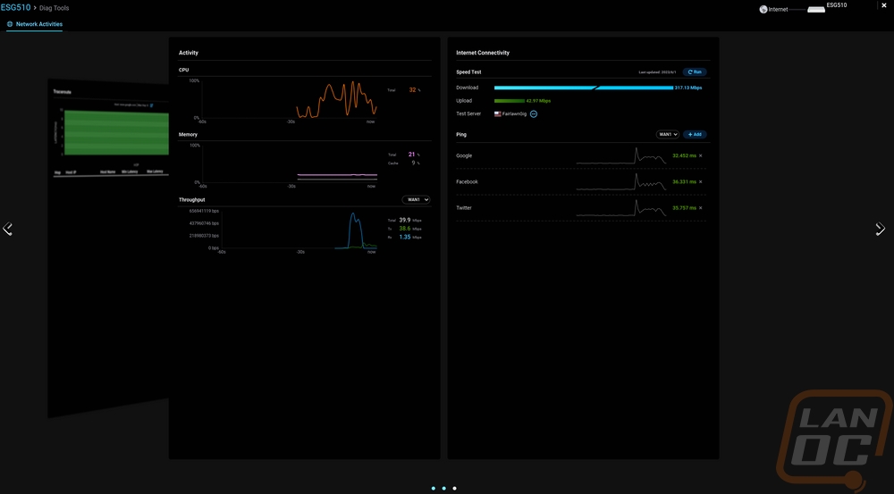The height and width of the screenshot is (494, 894).
Task: Click the Activity panel heading
Action: [189, 53]
